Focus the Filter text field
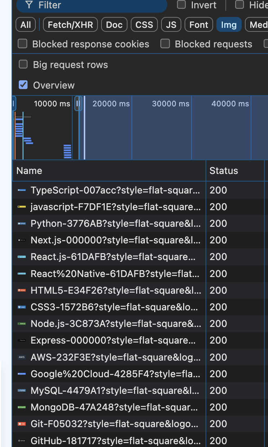 click(x=92, y=5)
